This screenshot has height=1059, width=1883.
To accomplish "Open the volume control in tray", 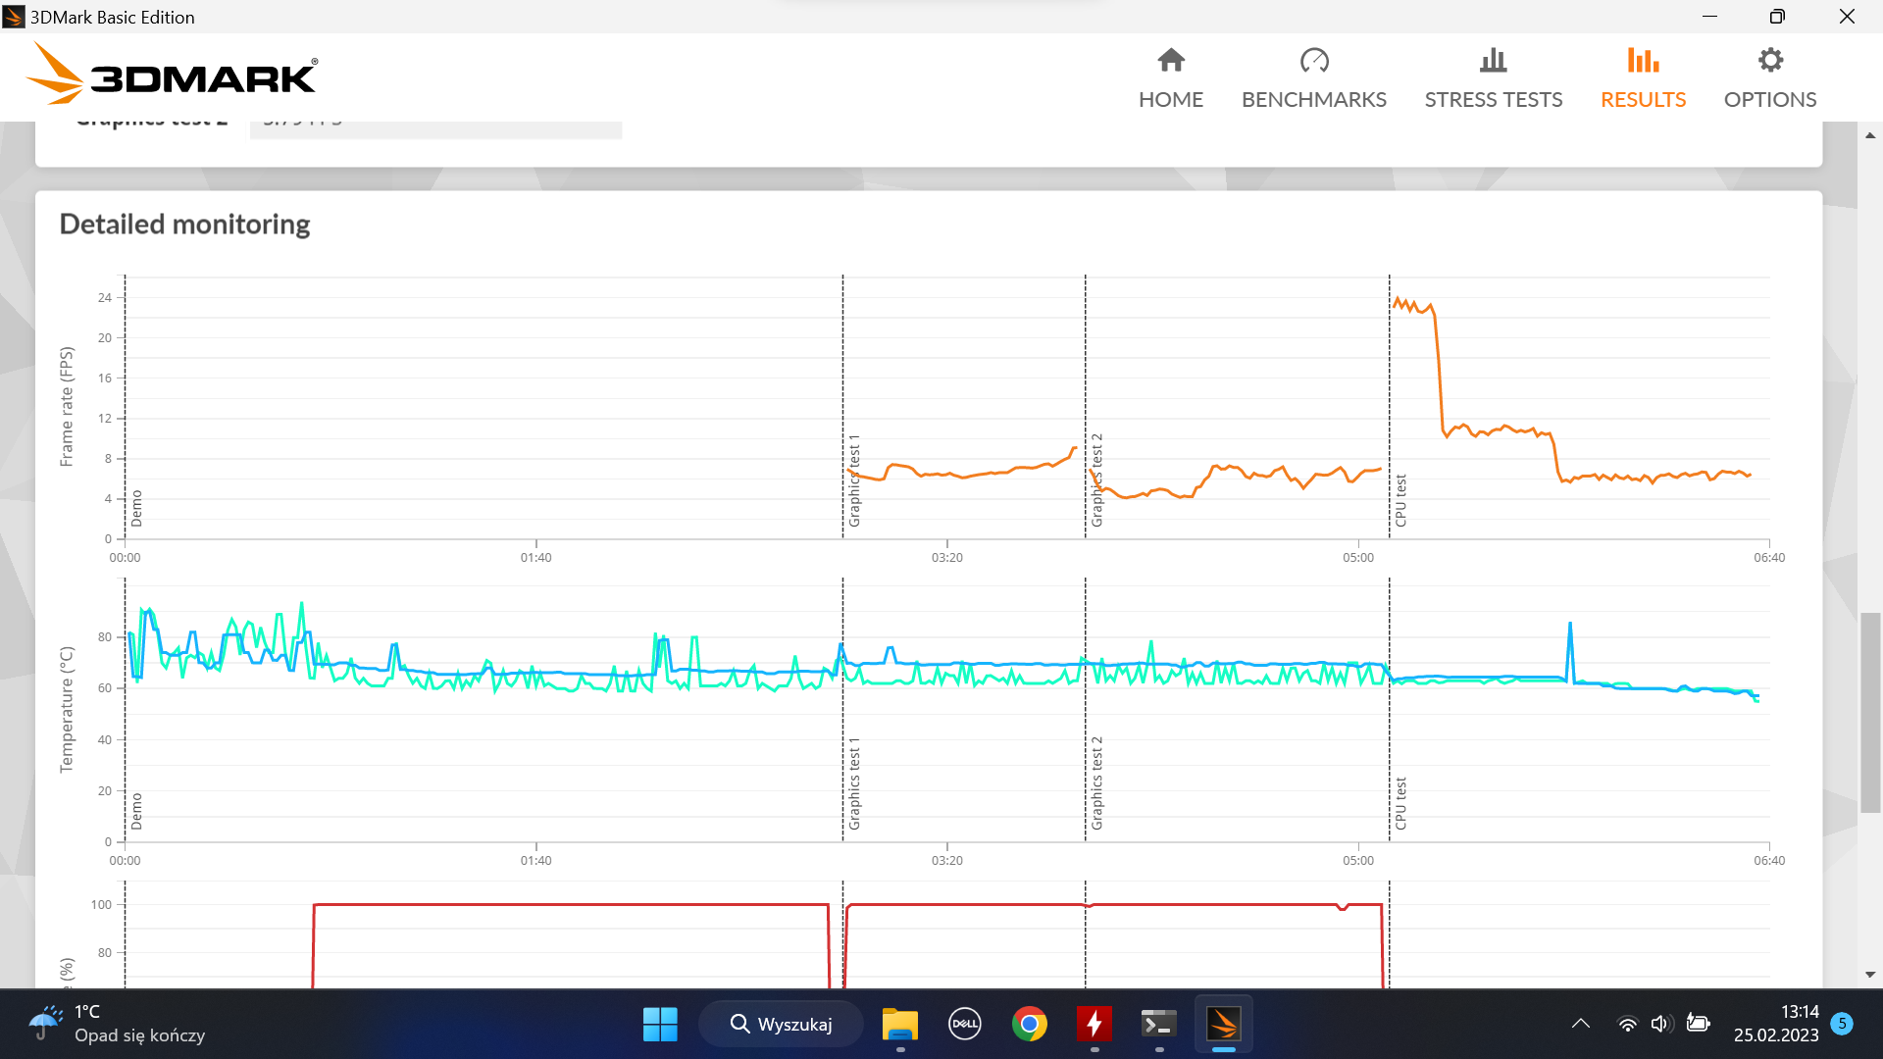I will coord(1659,1025).
